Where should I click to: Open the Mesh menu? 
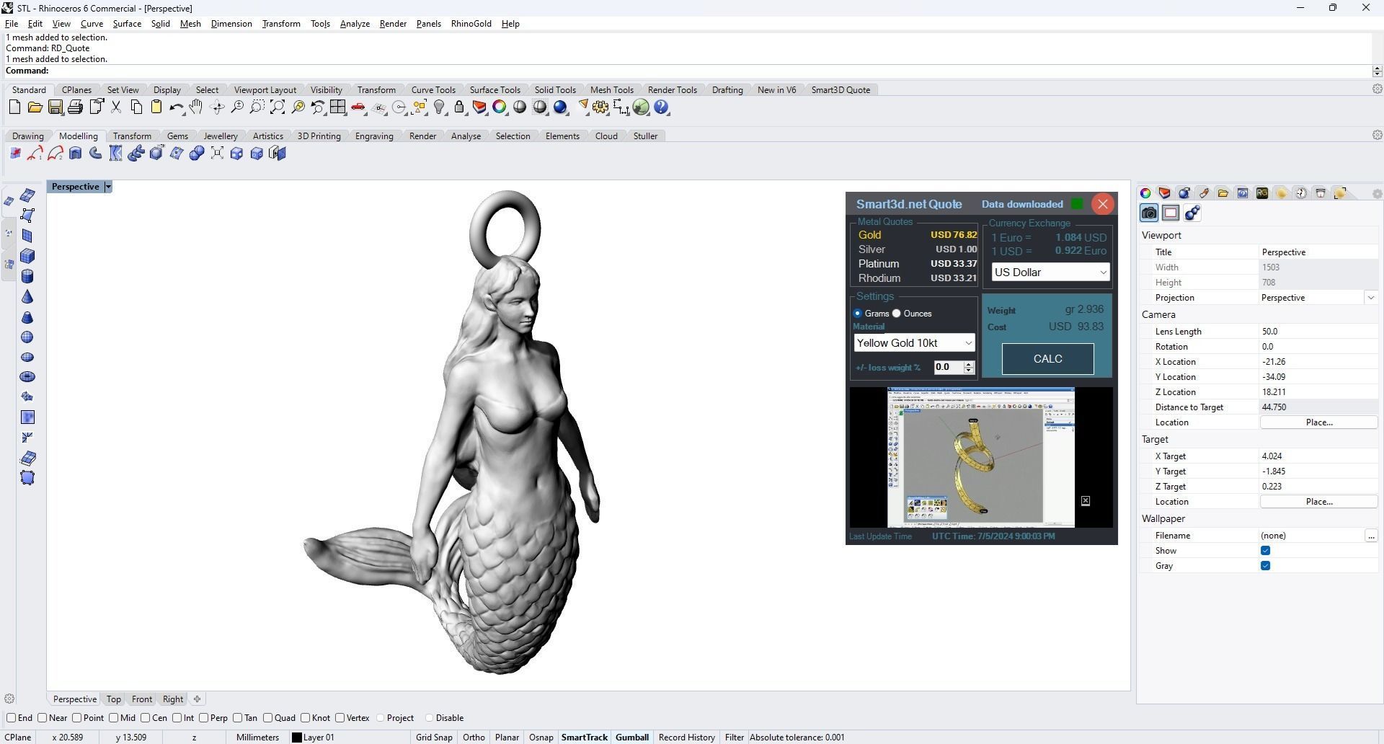190,24
